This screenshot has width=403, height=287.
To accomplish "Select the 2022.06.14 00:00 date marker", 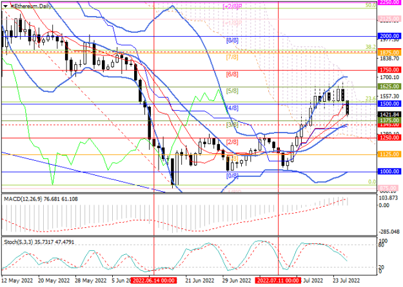I will tap(153, 281).
